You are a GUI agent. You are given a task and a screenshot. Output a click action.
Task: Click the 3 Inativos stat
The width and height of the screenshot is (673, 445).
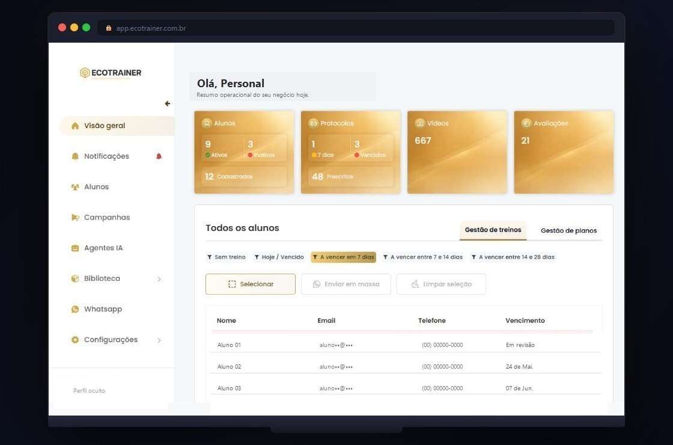(265, 148)
